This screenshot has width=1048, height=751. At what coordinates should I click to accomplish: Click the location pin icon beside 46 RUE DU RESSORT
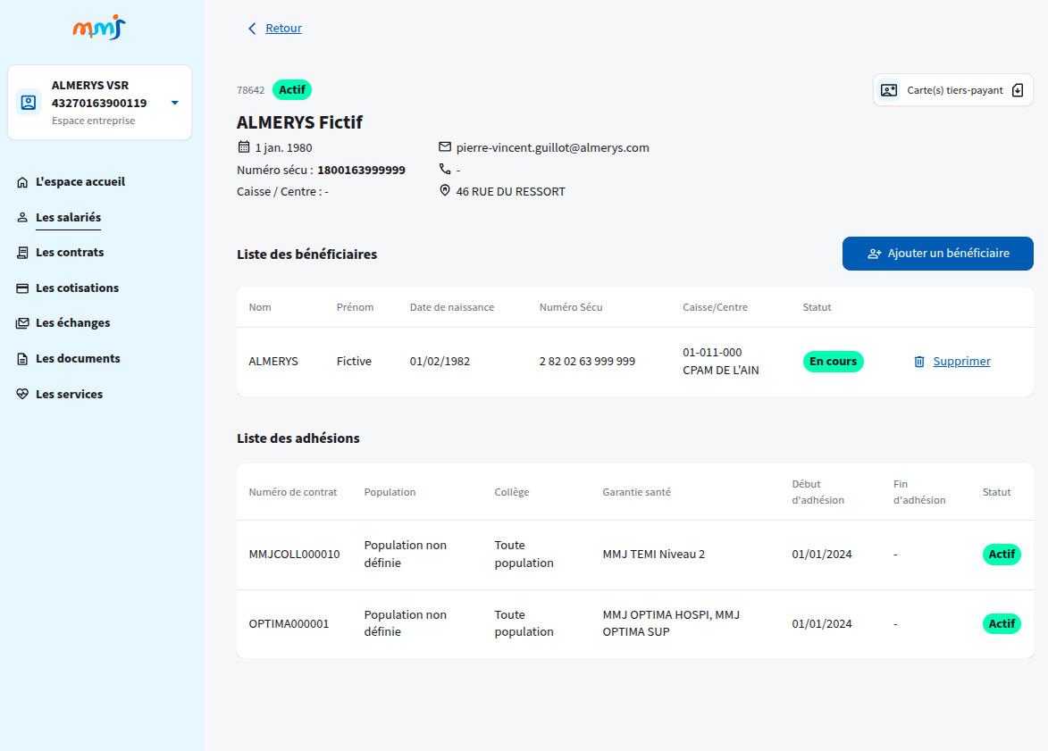444,191
